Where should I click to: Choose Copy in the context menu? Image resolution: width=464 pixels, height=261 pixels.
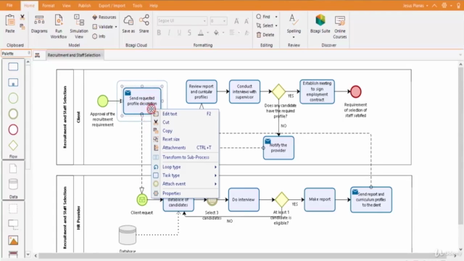click(x=186, y=130)
